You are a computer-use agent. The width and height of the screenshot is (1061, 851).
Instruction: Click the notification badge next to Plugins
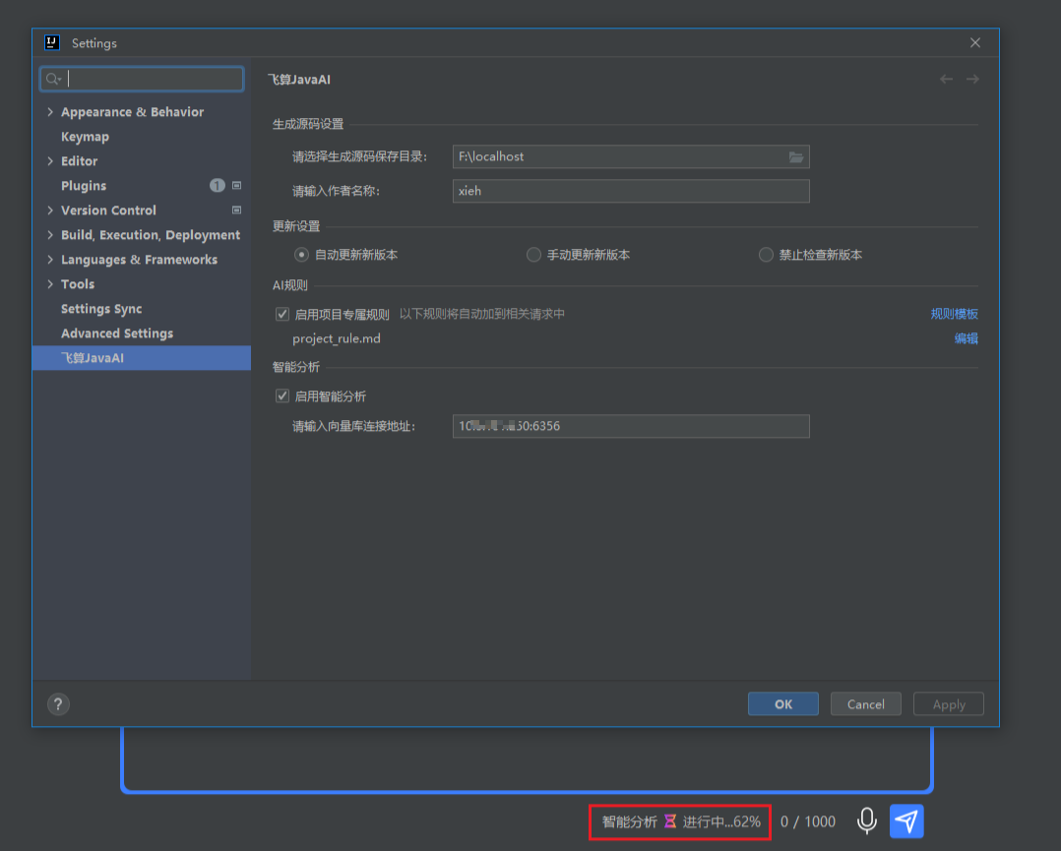click(x=217, y=185)
